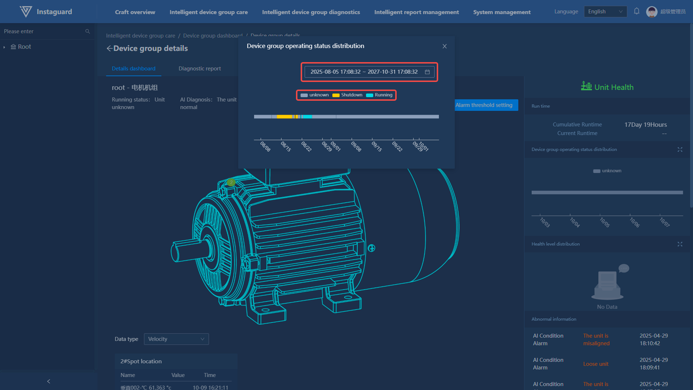Click the Intelligent device group care breadcrumb
Viewport: 693px width, 390px height.
(141, 36)
